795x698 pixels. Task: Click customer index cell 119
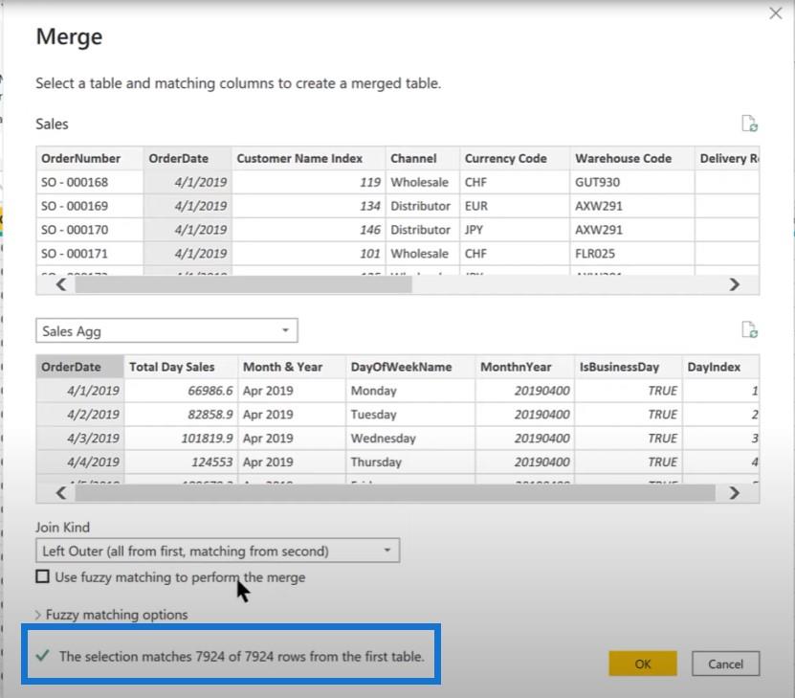point(308,182)
